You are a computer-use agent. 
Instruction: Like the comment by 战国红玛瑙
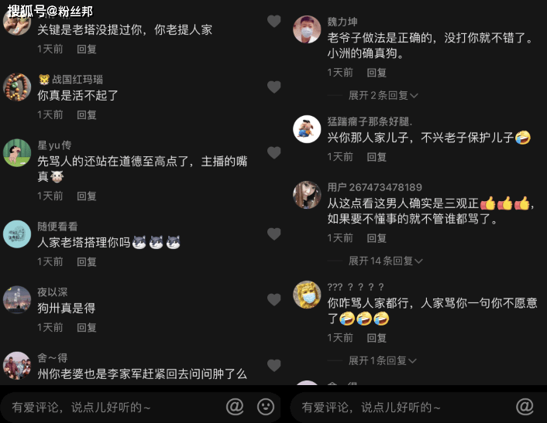[273, 87]
